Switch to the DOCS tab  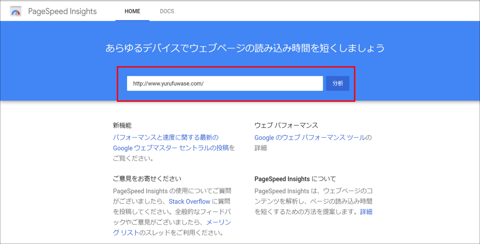coord(167,11)
